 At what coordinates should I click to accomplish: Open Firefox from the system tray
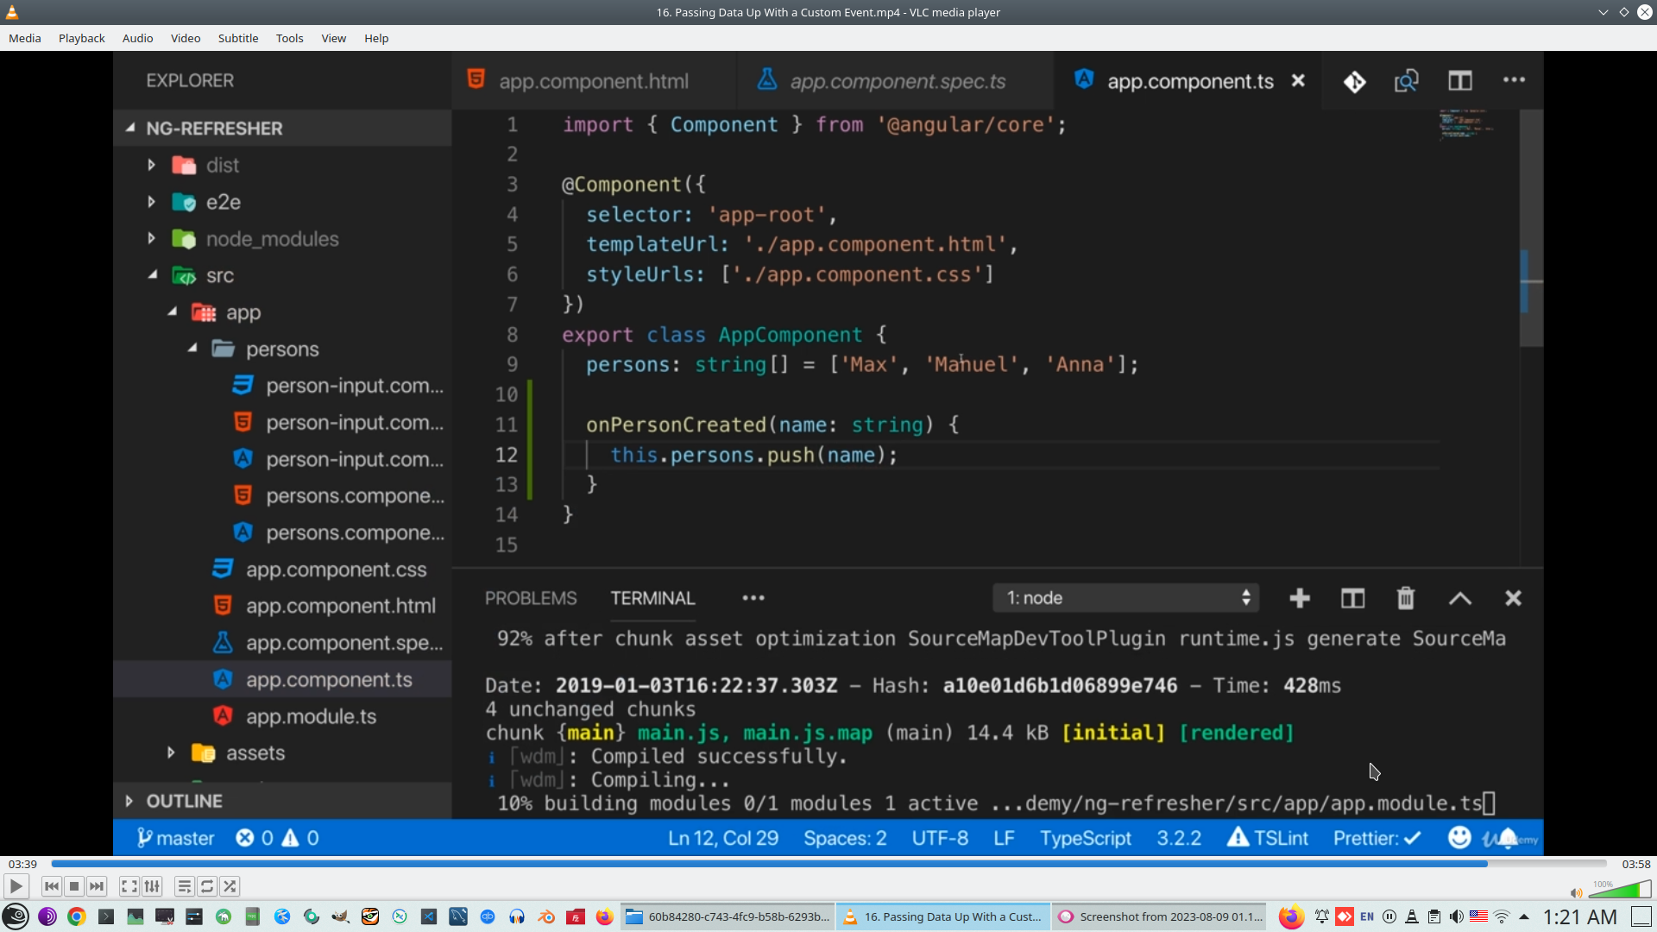click(1290, 916)
